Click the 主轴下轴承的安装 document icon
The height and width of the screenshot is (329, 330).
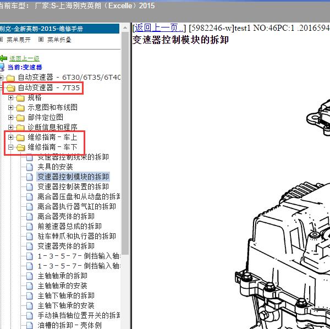[x=30, y=305]
